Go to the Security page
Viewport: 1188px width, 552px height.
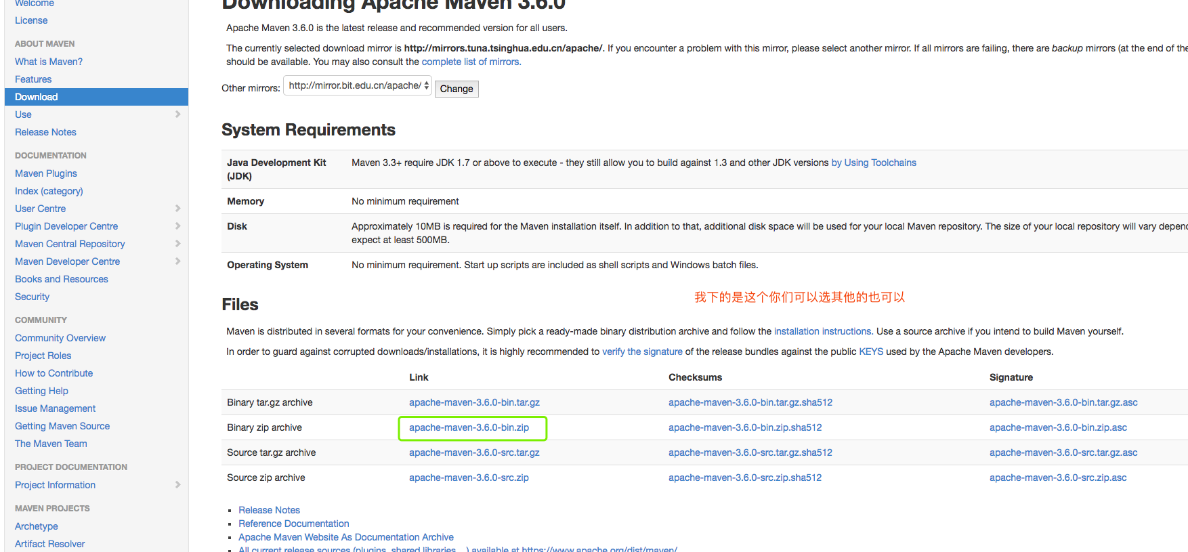tap(32, 297)
